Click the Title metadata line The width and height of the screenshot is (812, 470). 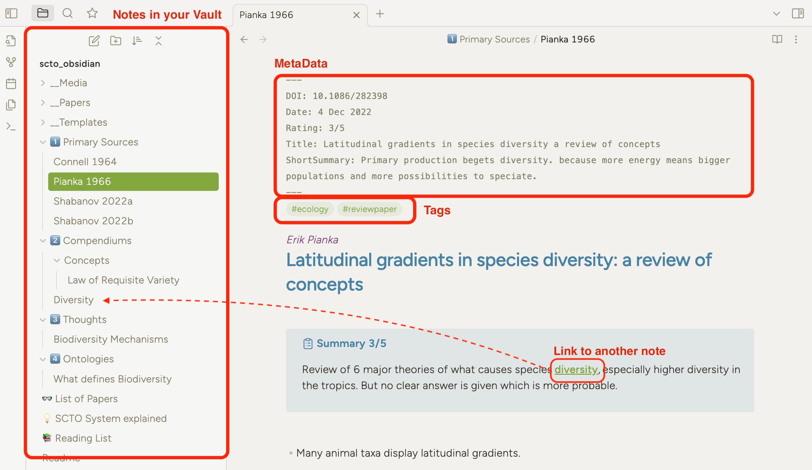[x=473, y=144]
